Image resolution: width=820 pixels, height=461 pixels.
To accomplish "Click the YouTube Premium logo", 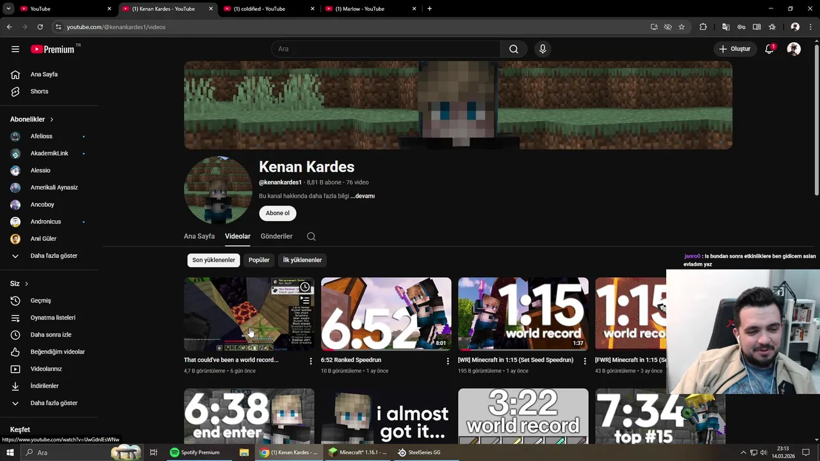I will pyautogui.click(x=53, y=49).
